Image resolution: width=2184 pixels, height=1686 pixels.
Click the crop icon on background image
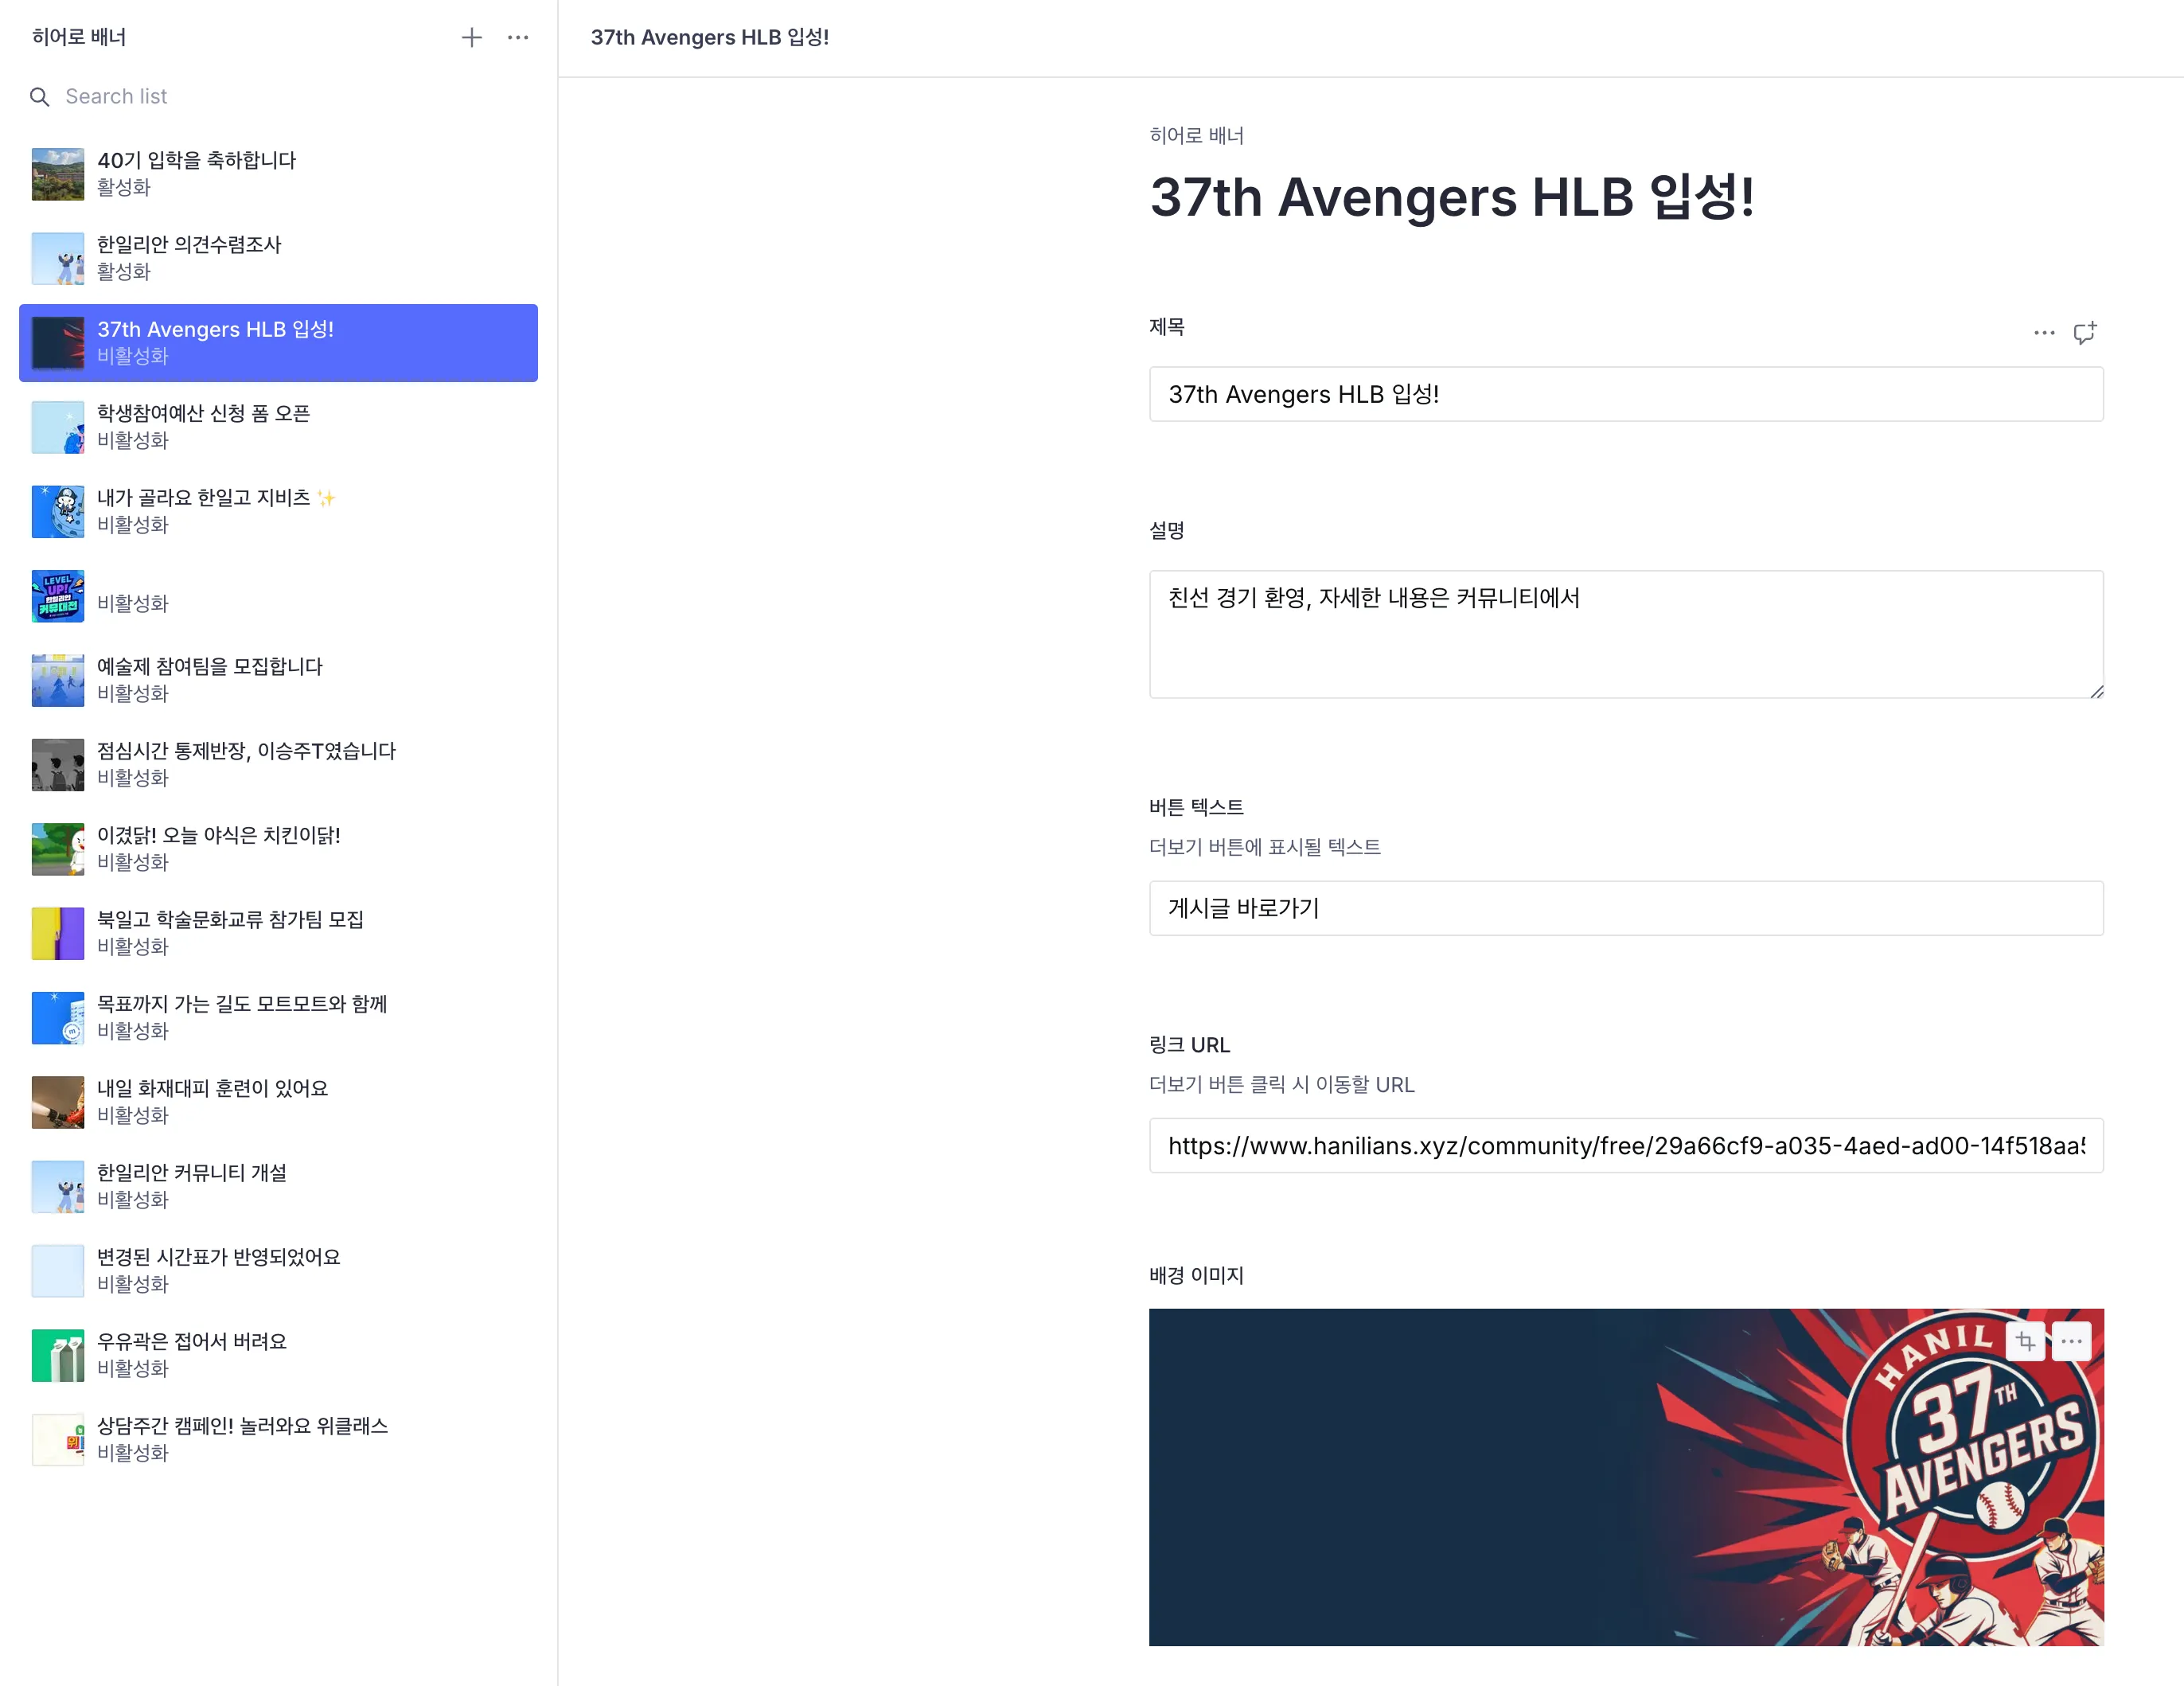2026,1342
